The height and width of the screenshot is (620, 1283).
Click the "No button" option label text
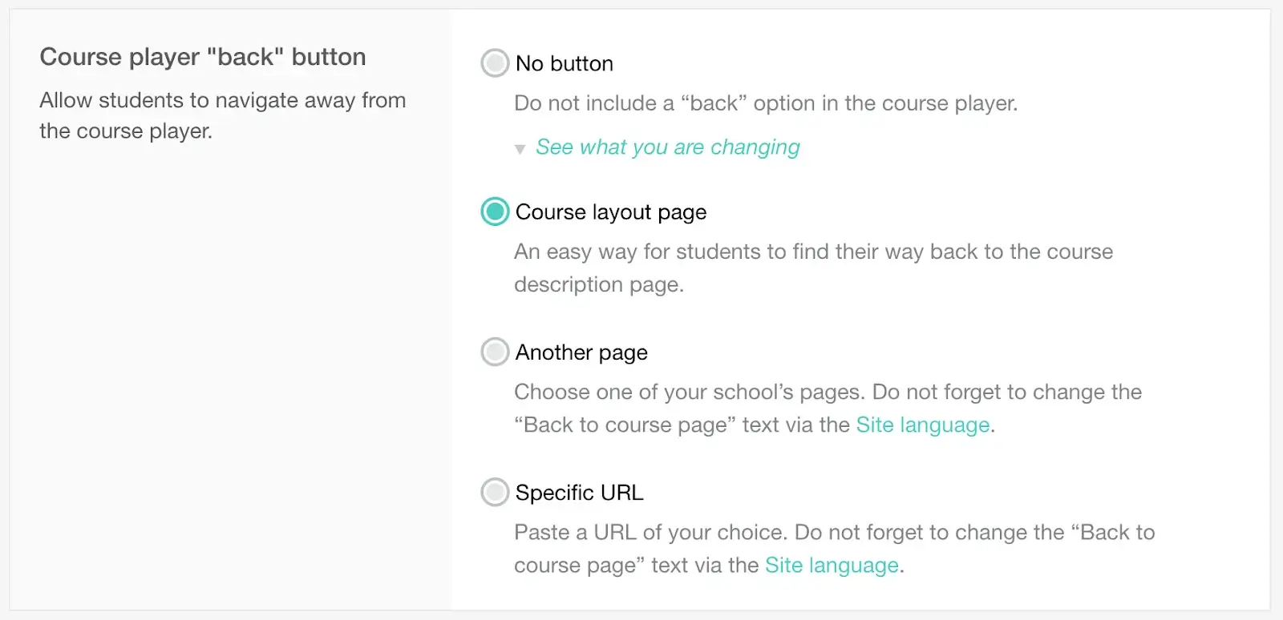(x=565, y=63)
